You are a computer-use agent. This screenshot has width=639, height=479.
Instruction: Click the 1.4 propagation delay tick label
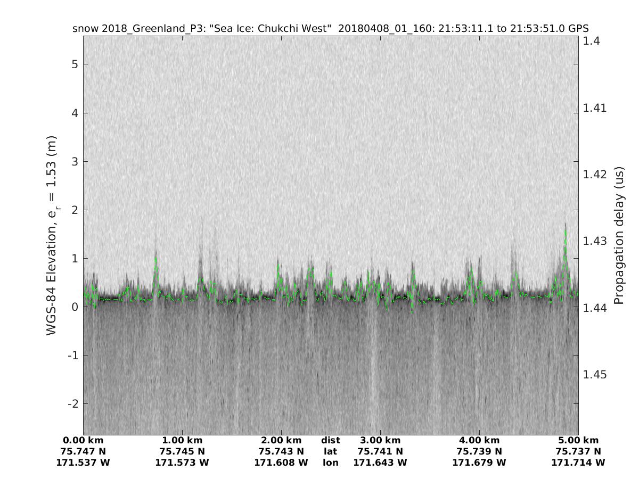click(x=592, y=41)
